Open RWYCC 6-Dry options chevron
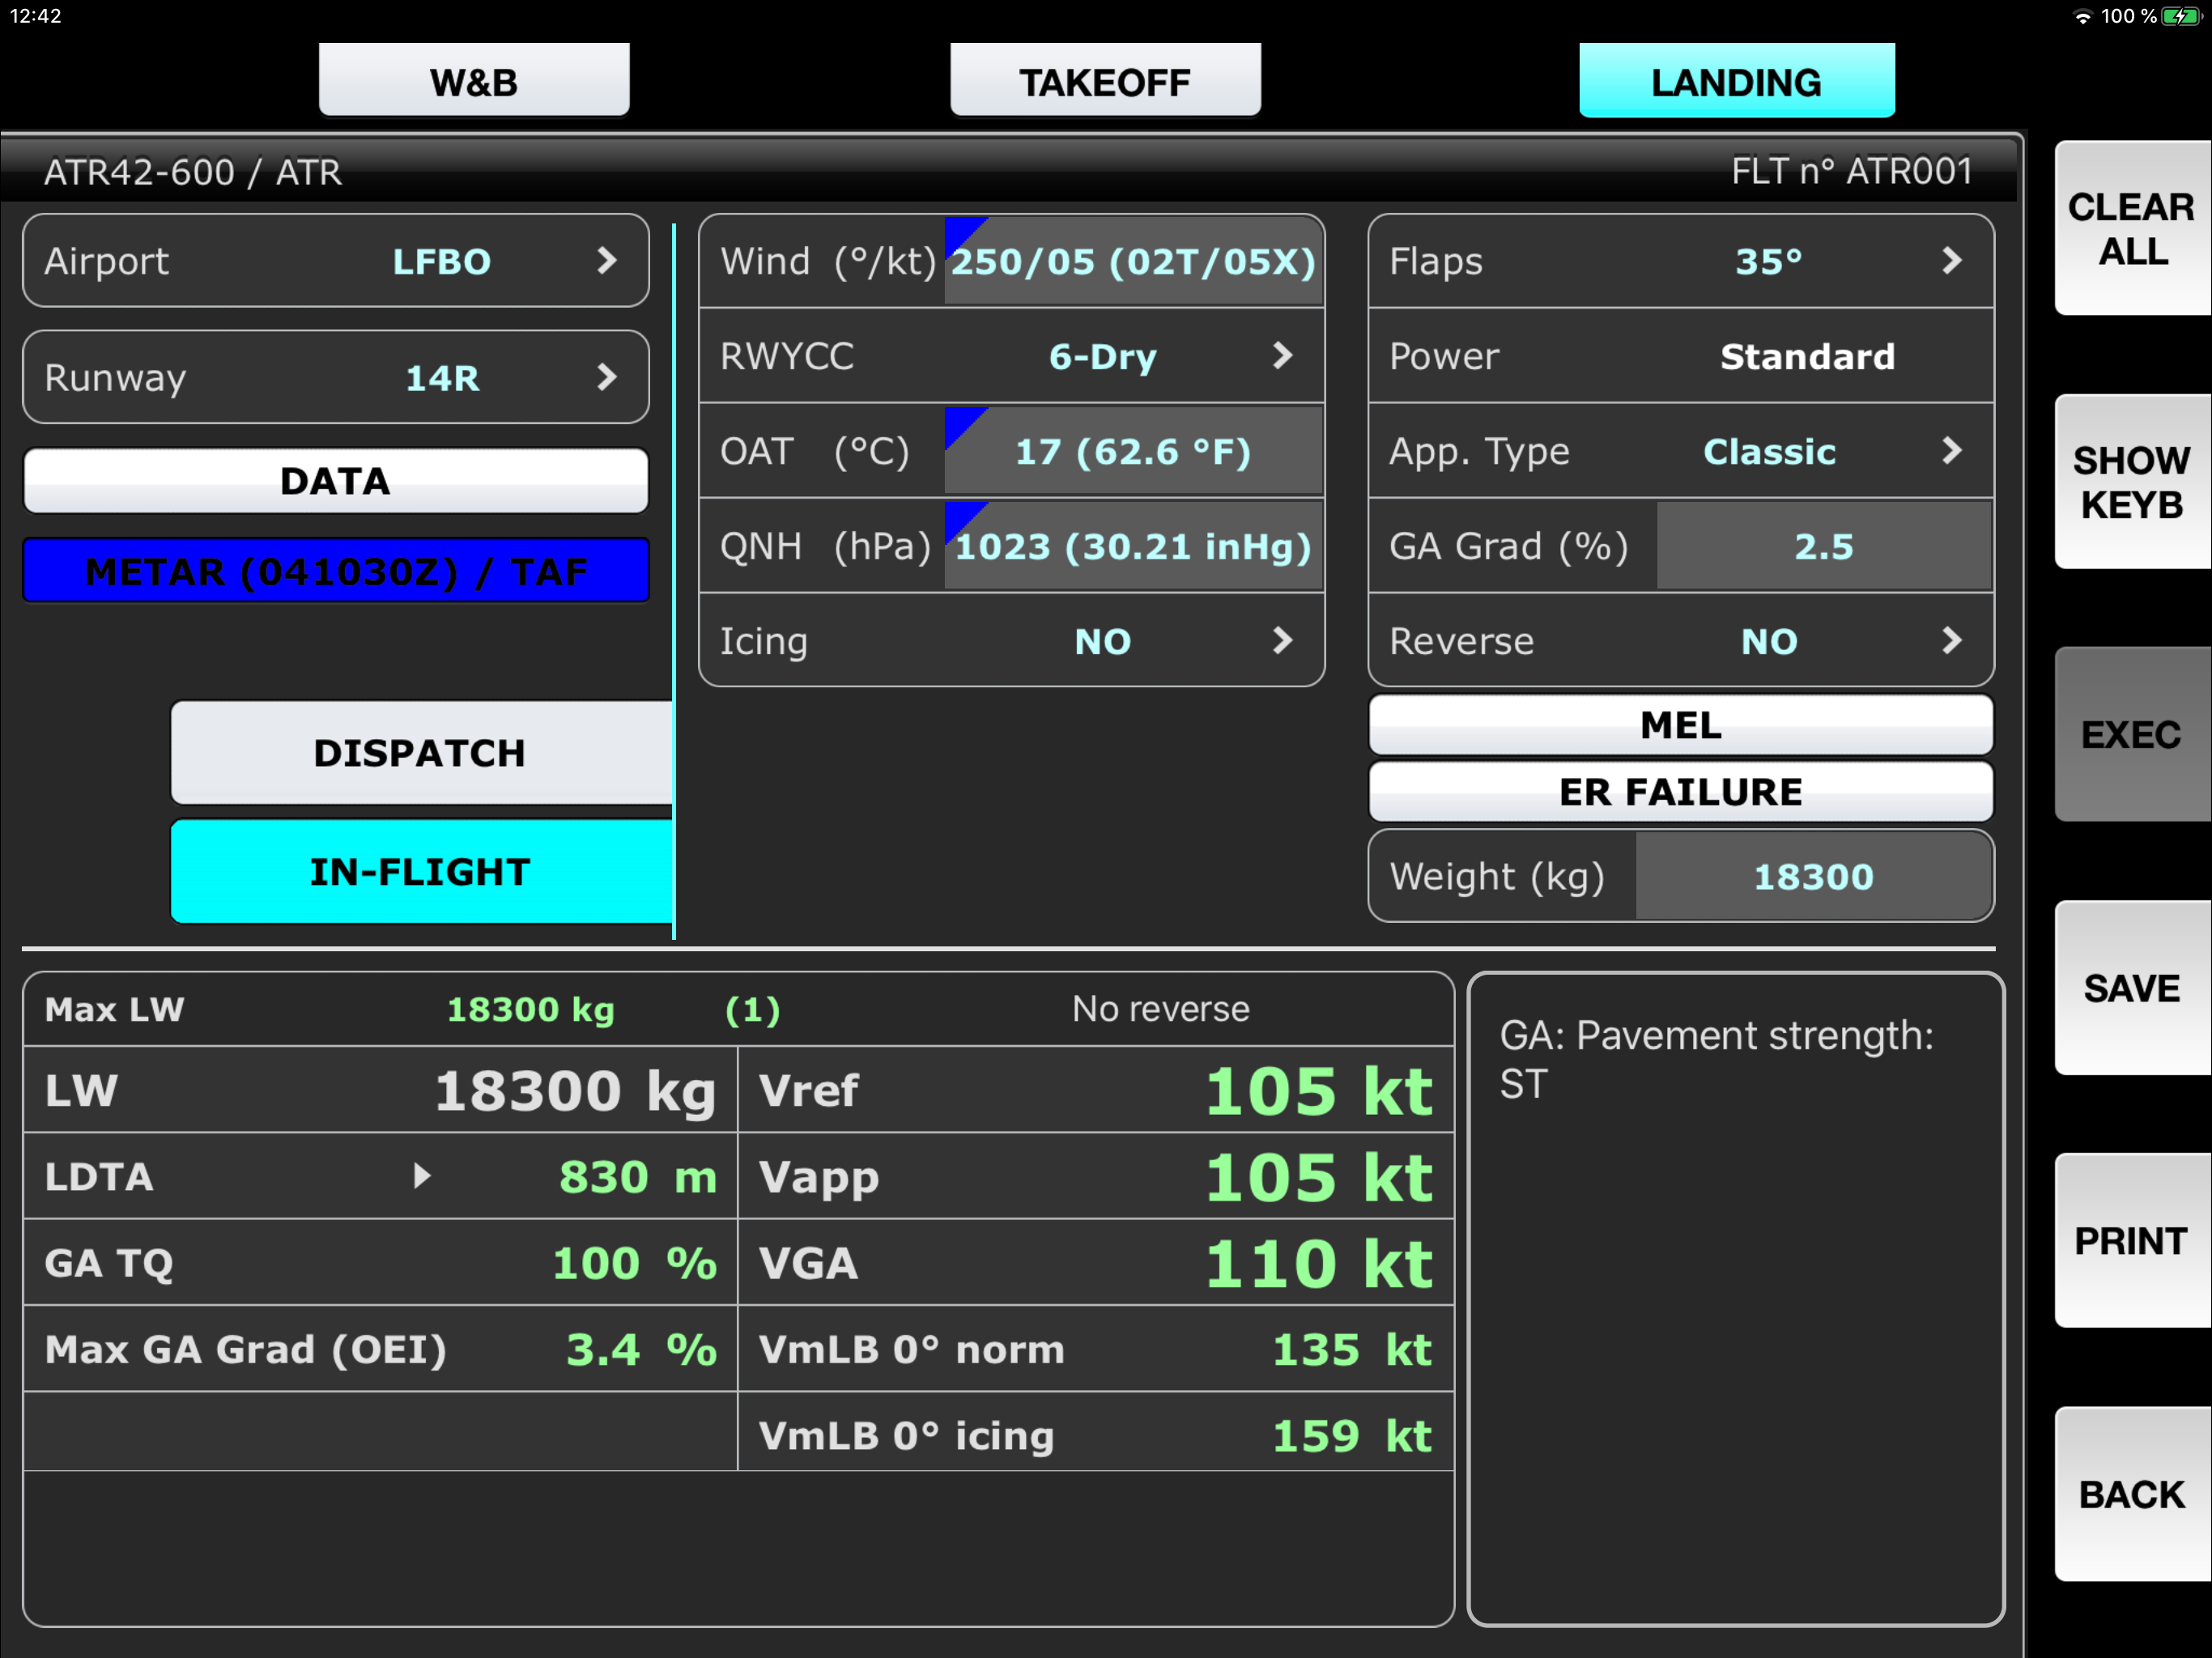This screenshot has height=1658, width=2212. [x=1282, y=356]
